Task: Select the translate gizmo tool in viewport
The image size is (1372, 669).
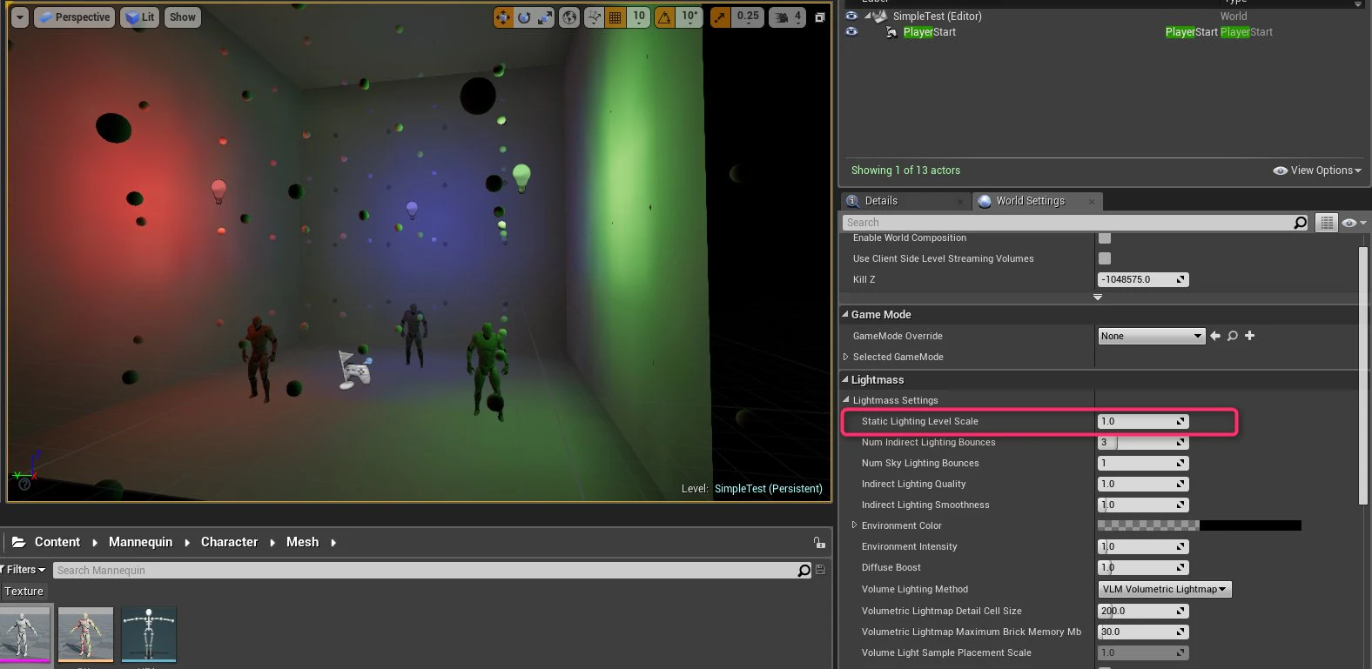Action: pyautogui.click(x=503, y=17)
